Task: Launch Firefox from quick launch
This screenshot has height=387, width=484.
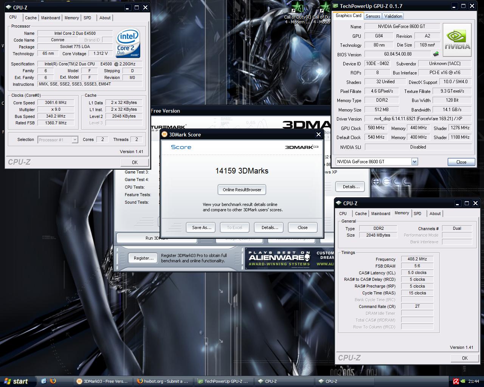Action: point(53,381)
